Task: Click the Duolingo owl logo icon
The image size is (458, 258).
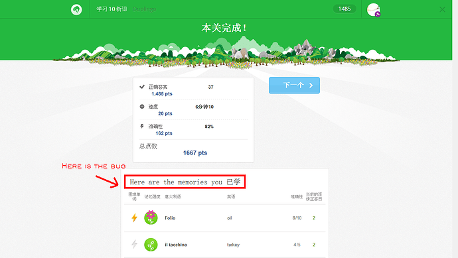Action: tap(76, 10)
